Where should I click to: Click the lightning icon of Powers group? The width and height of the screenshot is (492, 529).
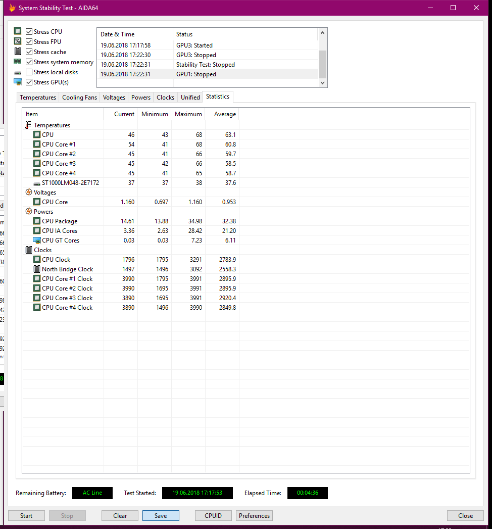coord(29,212)
